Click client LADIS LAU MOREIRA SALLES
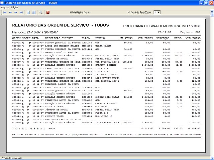The image size is (214, 160). [x=62, y=46]
